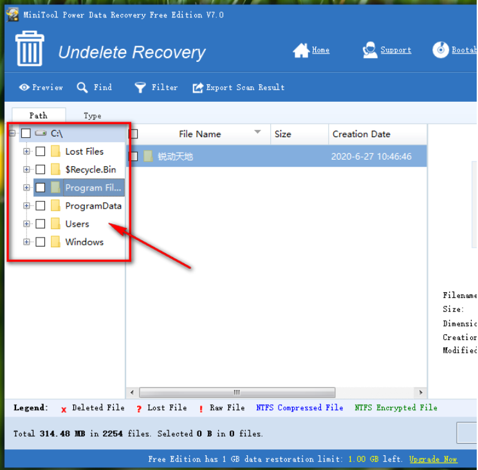The image size is (478, 470).
Task: Click the horizontal scrollbar thumb
Action: tap(237, 392)
